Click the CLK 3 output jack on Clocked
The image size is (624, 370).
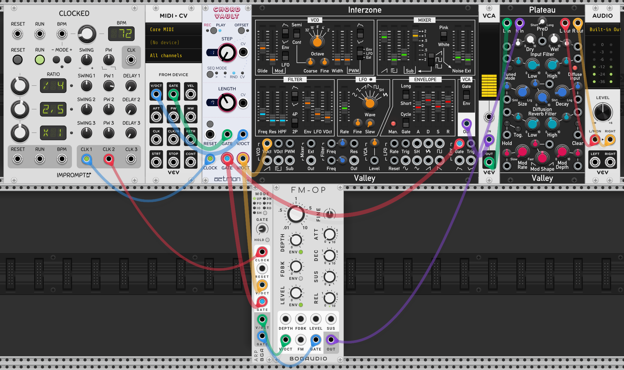click(x=131, y=159)
